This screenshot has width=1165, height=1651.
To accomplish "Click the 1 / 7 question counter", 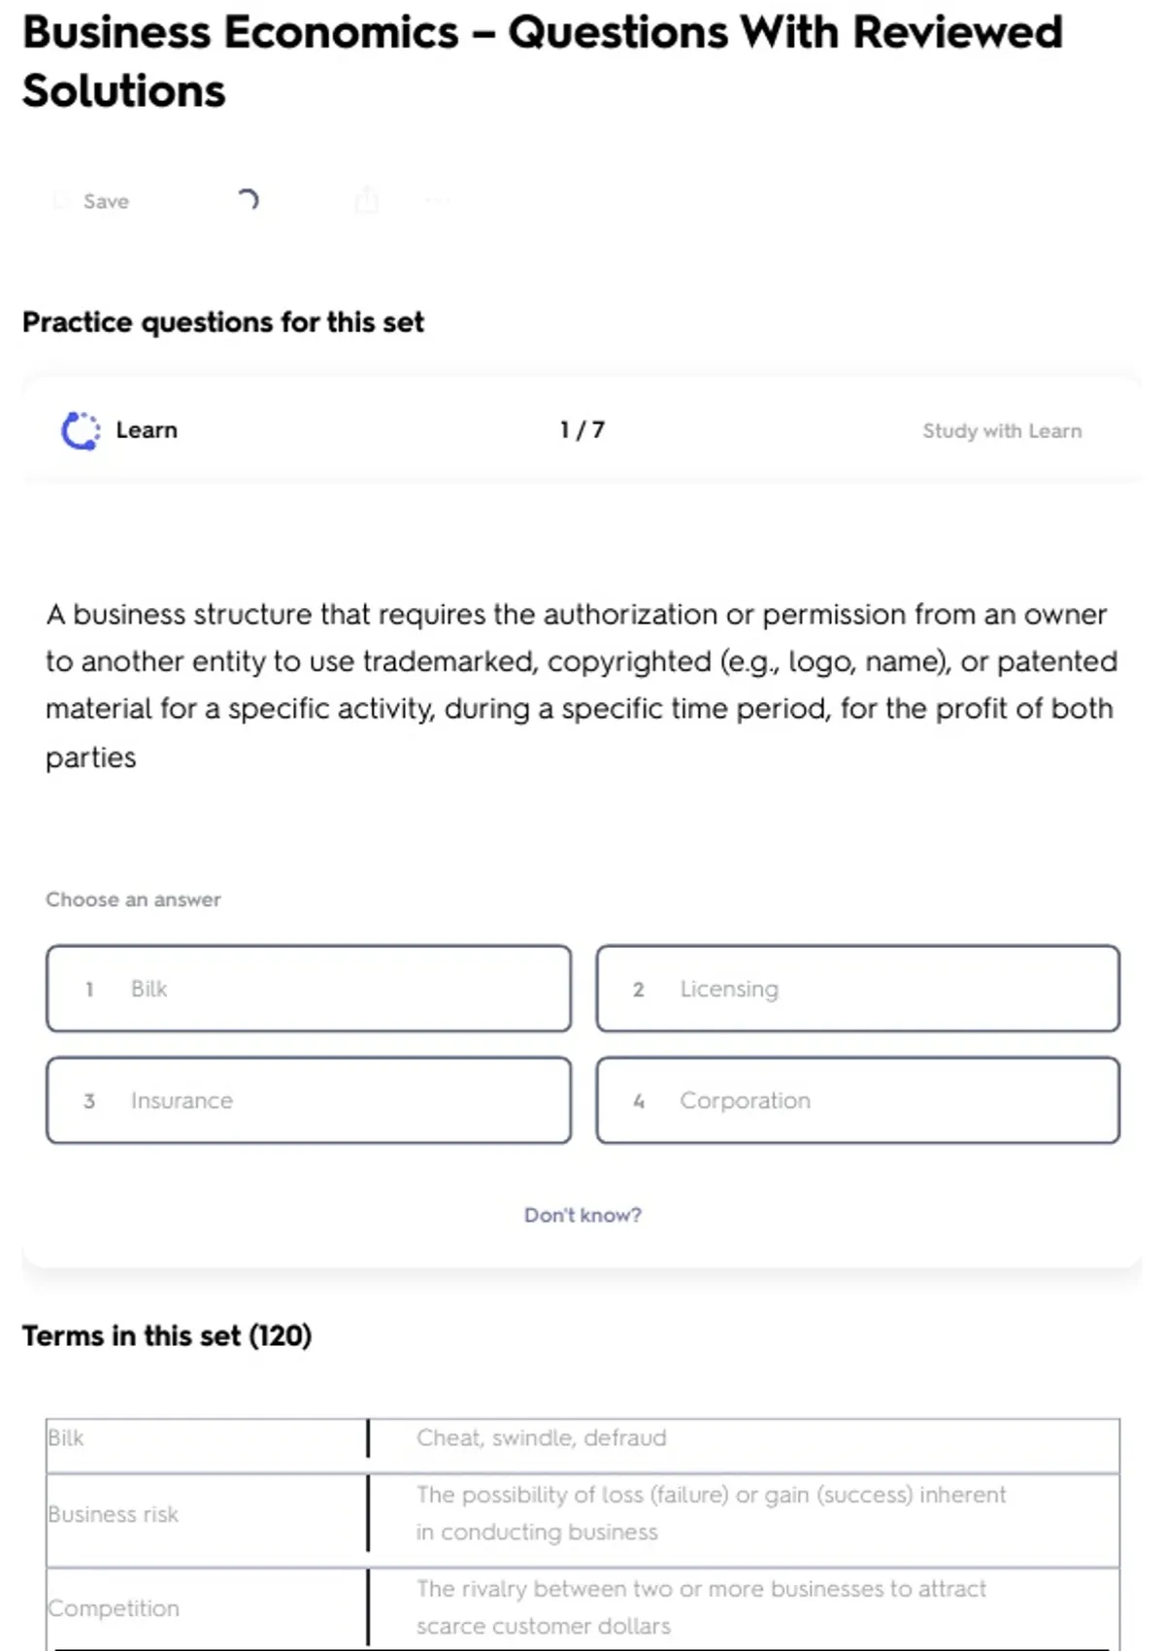I will pos(582,430).
